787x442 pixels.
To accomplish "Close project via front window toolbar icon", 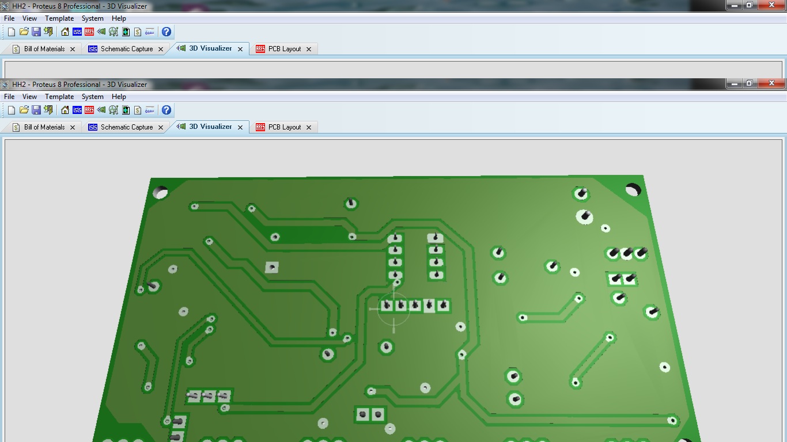I will (x=48, y=110).
